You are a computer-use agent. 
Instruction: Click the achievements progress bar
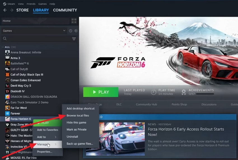click(205, 94)
